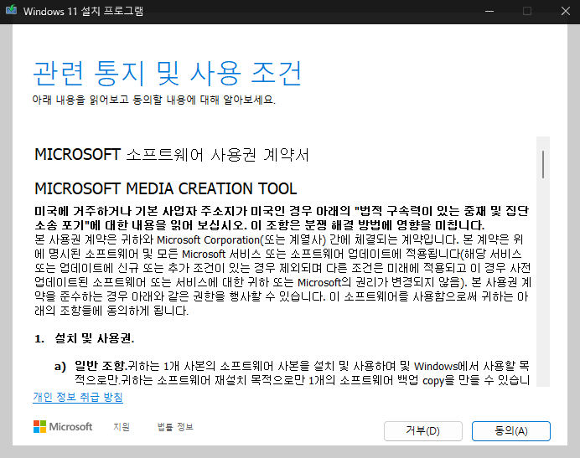Click the MICROSOFT 소프트웨어 사용권 계약서 title
Screen dimensions: 580x458
[172, 155]
